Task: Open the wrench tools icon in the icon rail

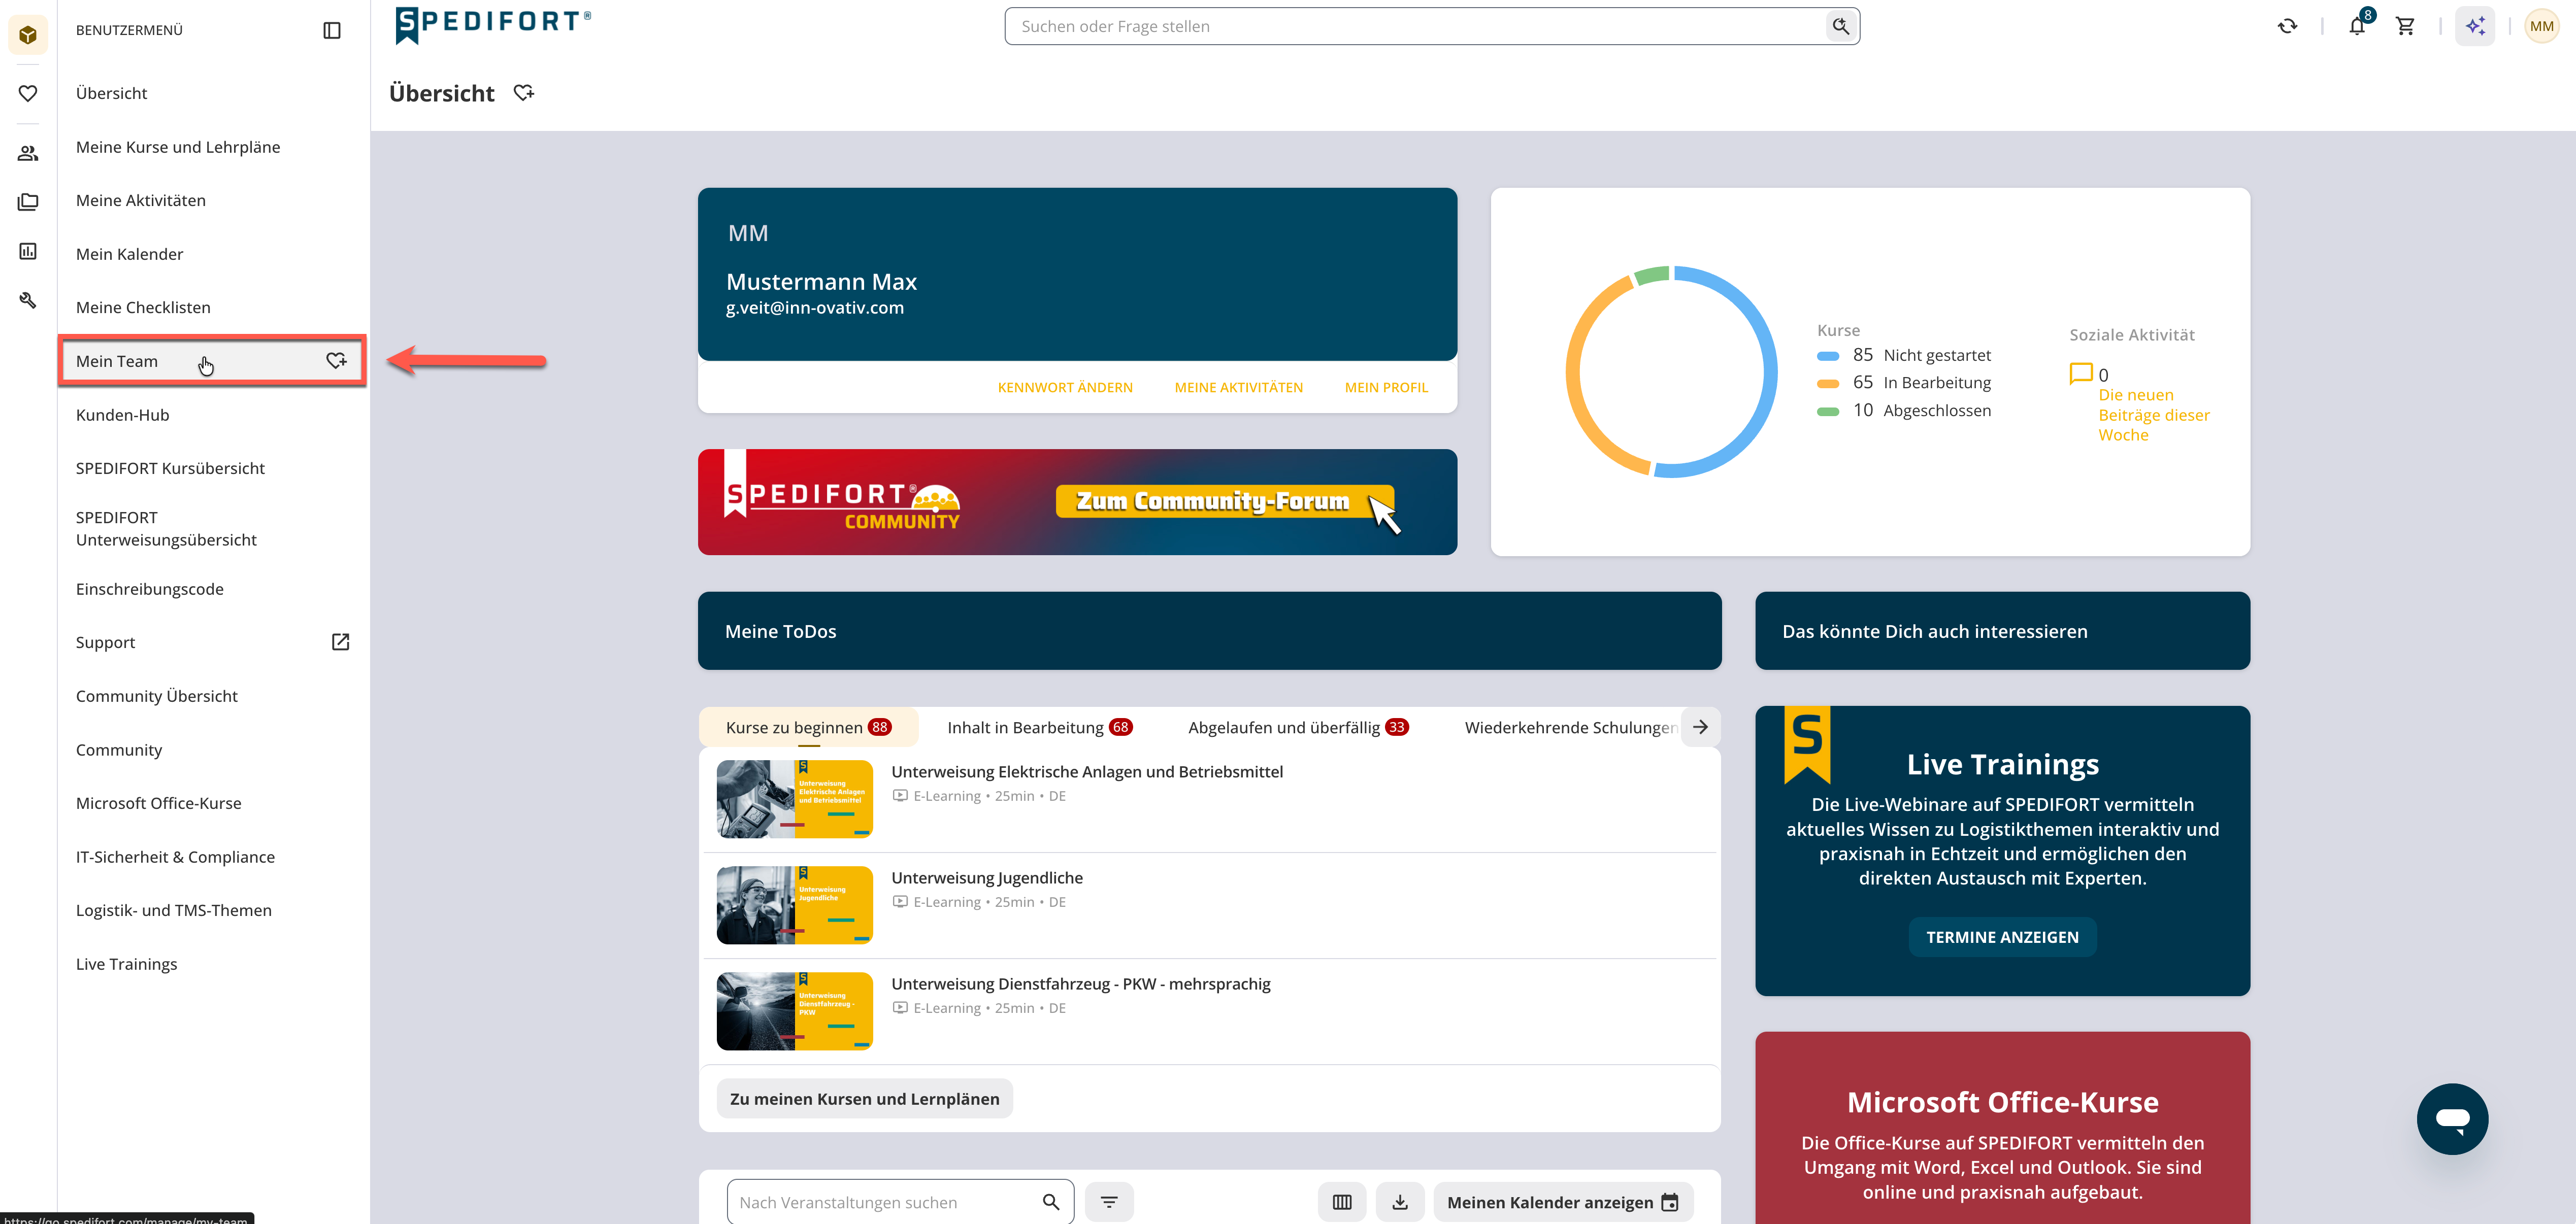Action: [x=28, y=300]
